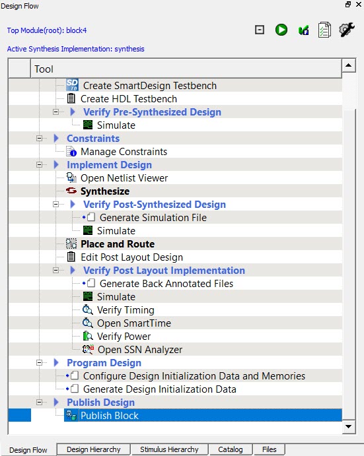Switch to the Catalog tab
Image resolution: width=364 pixels, height=456 pixels.
pyautogui.click(x=231, y=449)
